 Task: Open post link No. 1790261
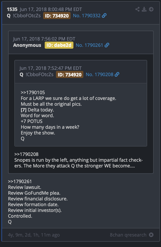(89, 45)
